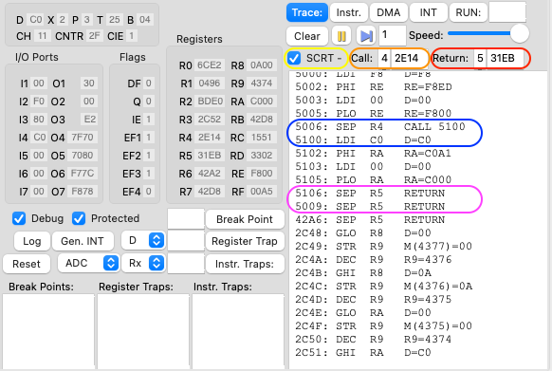Select trace line 5006: SEP R4 CALL 5100
Screen dimensions: 552x371
pos(380,126)
